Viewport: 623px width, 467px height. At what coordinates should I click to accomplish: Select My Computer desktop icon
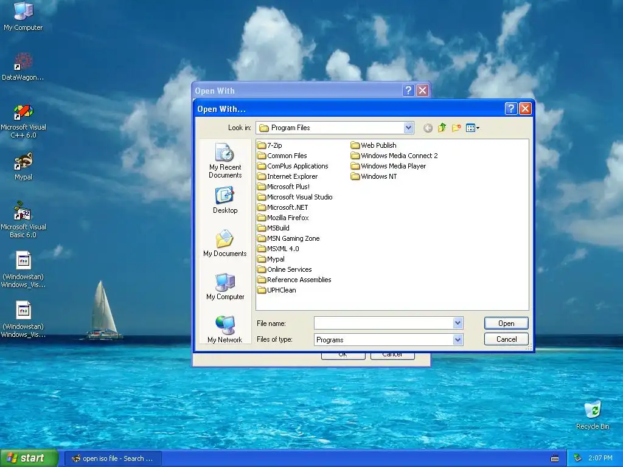(23, 16)
